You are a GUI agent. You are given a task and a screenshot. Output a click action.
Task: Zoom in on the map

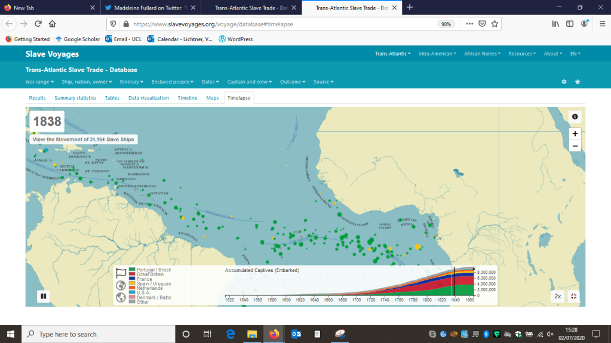click(x=575, y=134)
